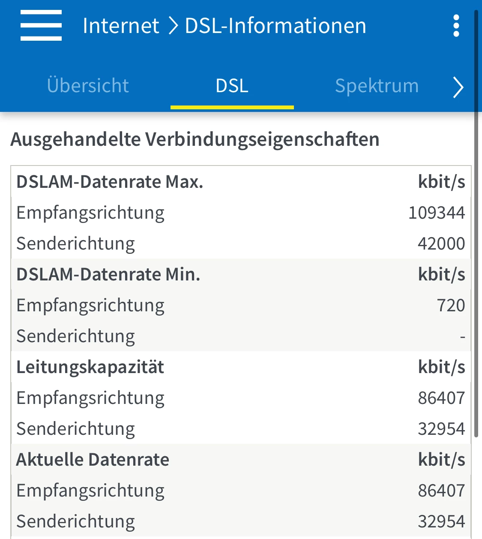482x539 pixels.
Task: Click the breadcrumb separator arrow after Internet
Action: click(173, 26)
